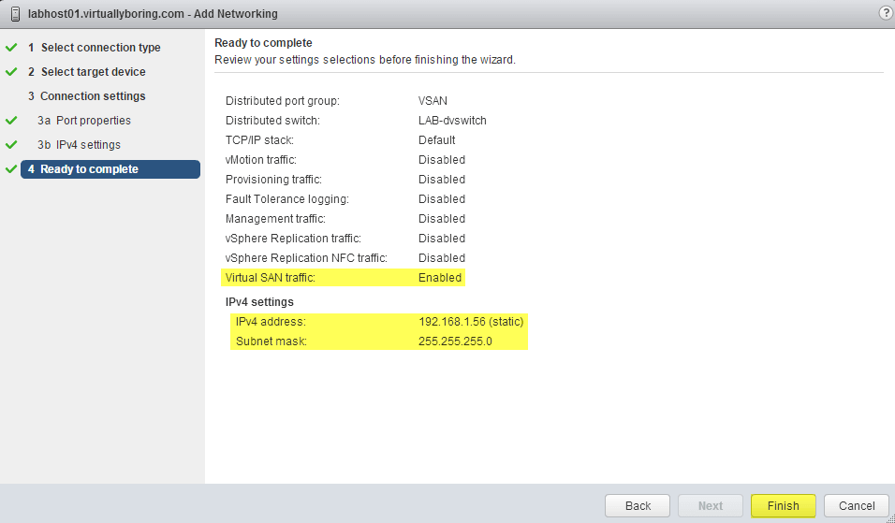The image size is (895, 523).
Task: Click the Cancel button
Action: (x=857, y=506)
